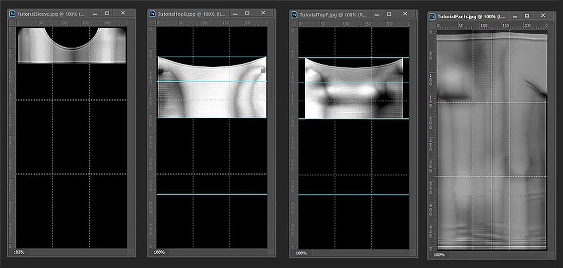The height and width of the screenshot is (268, 563).
Task: Click the 100% zoom field in TutorialSleeve window
Action: click(x=19, y=252)
